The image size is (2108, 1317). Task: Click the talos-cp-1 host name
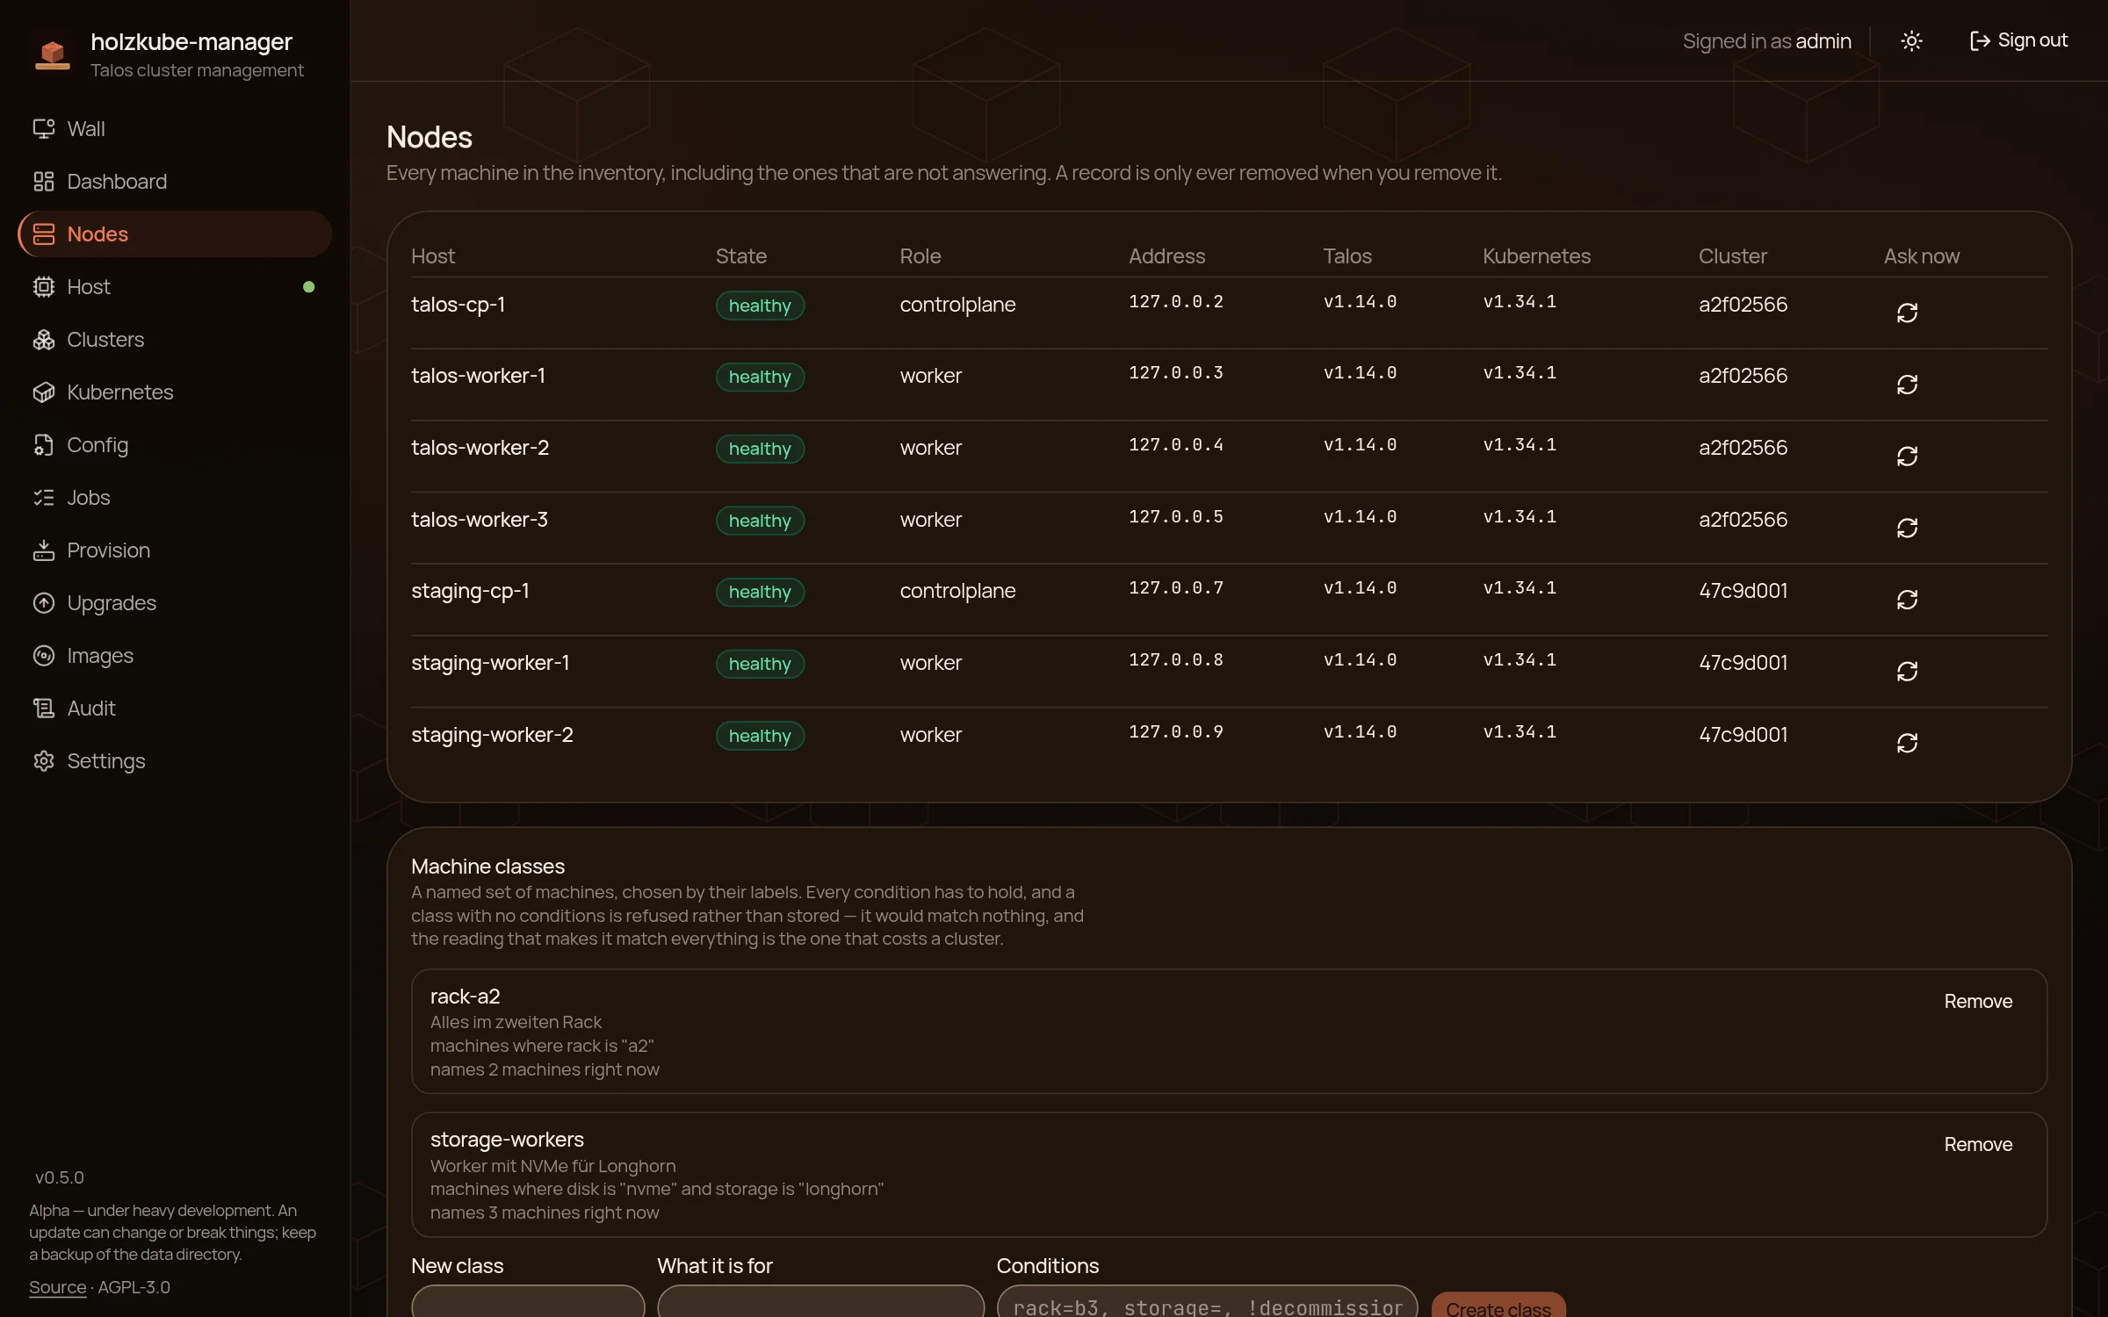458,305
